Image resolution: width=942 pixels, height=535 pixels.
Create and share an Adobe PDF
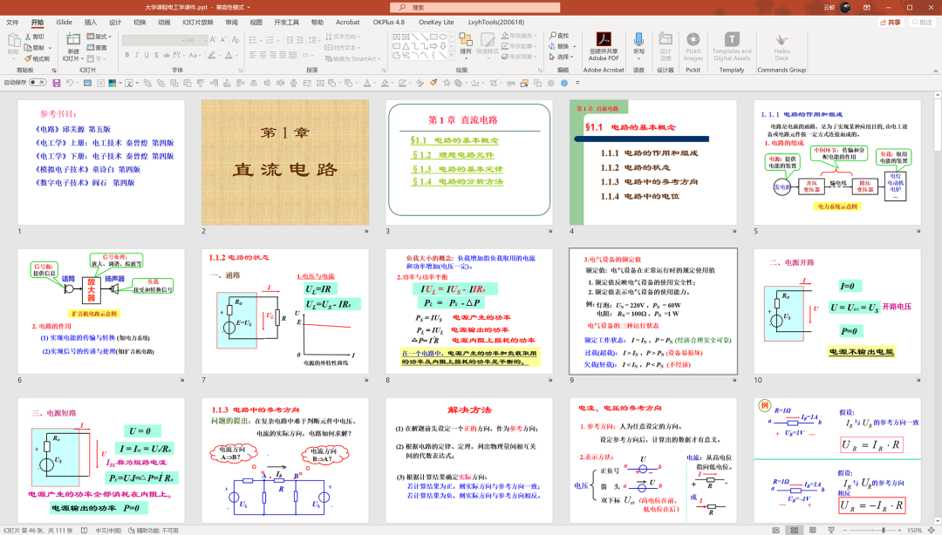pyautogui.click(x=604, y=47)
